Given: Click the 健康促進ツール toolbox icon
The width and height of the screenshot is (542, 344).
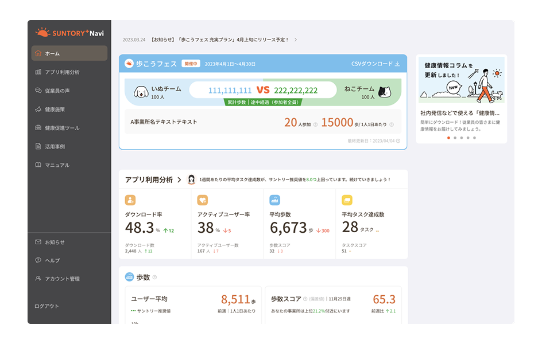Looking at the screenshot, I should (38, 128).
